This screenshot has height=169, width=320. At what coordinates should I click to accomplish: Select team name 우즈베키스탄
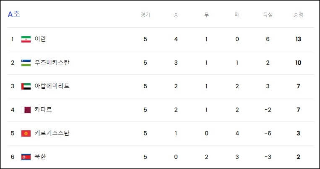[52, 62]
